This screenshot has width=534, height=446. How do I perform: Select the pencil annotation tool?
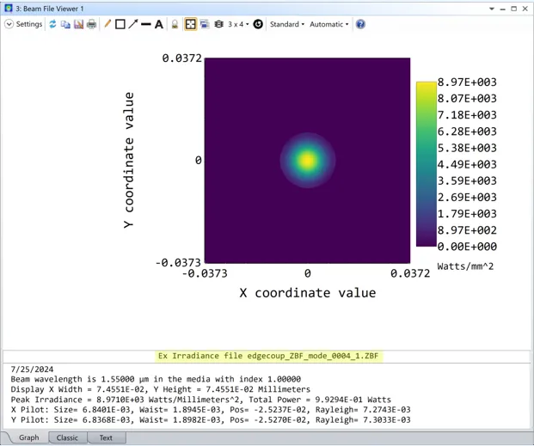click(107, 24)
